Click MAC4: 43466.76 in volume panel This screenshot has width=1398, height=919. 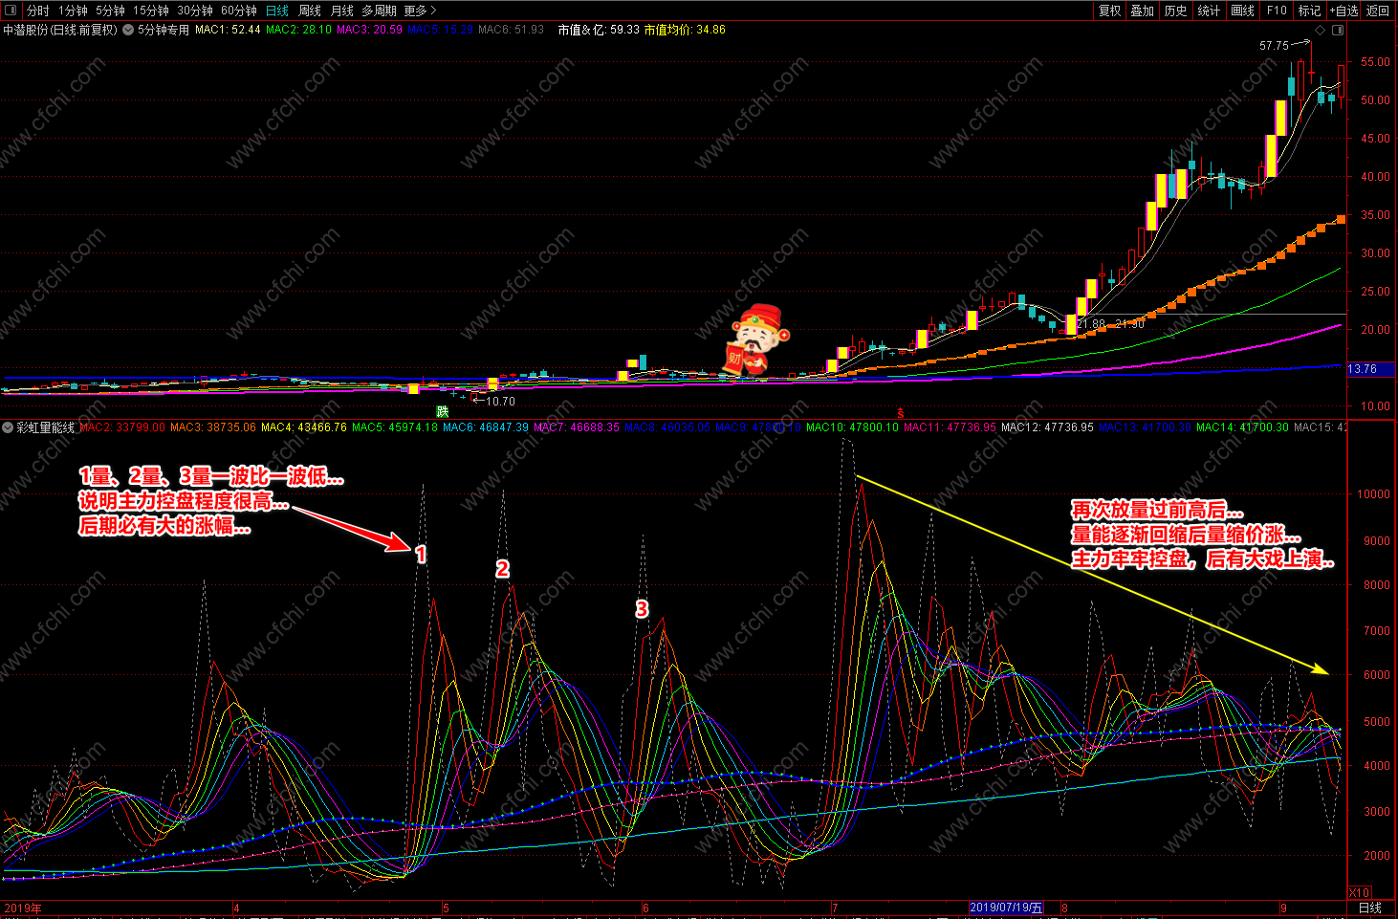[304, 427]
